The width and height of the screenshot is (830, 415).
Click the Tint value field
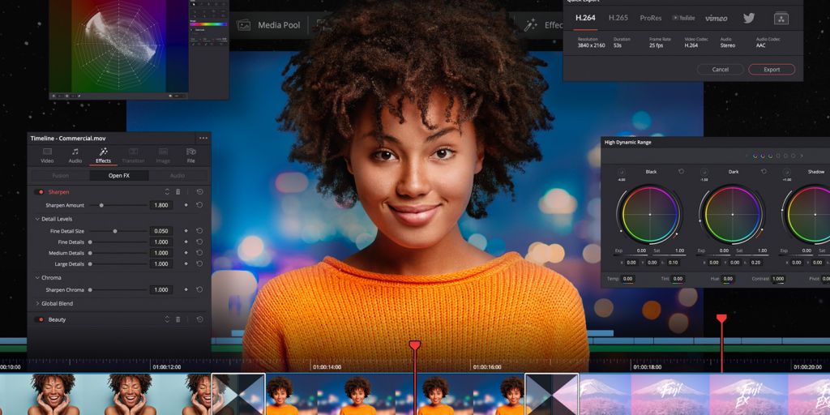click(x=678, y=279)
